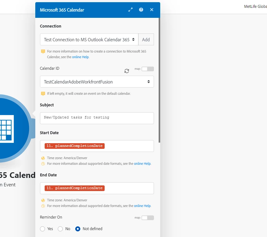Screen dimensions: 267x237
Task: Click the Start Date label
Action: pyautogui.click(x=49, y=133)
